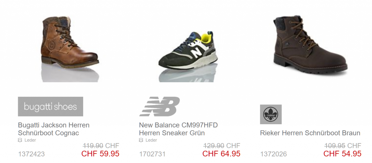
Task: Click the crossed-out price 129.90 CHF
Action: tap(222, 146)
